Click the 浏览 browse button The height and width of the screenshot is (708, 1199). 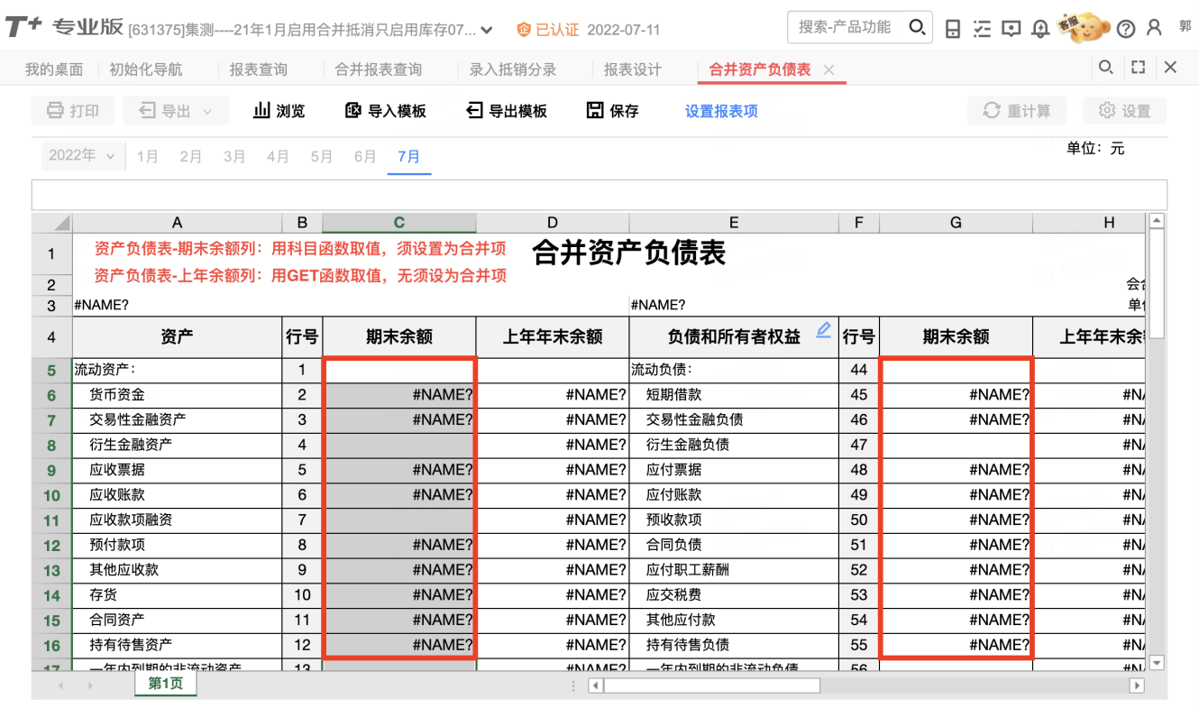click(x=279, y=111)
